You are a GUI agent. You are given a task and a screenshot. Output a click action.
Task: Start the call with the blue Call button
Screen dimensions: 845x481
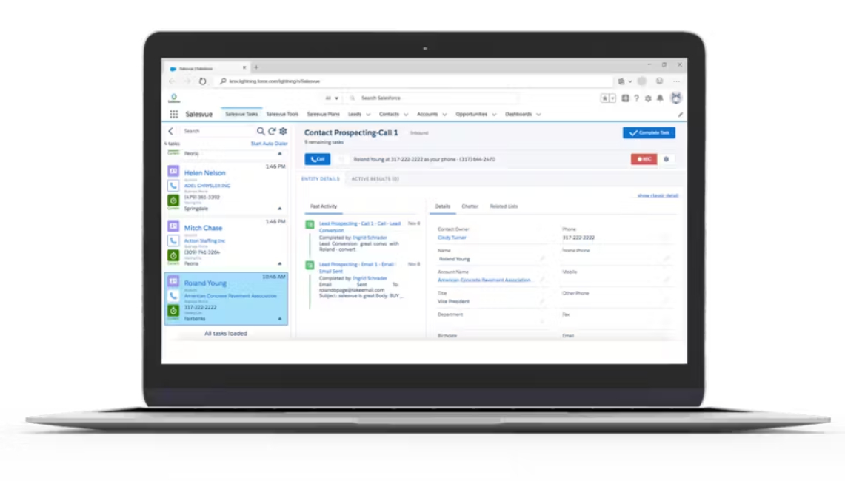tap(318, 159)
